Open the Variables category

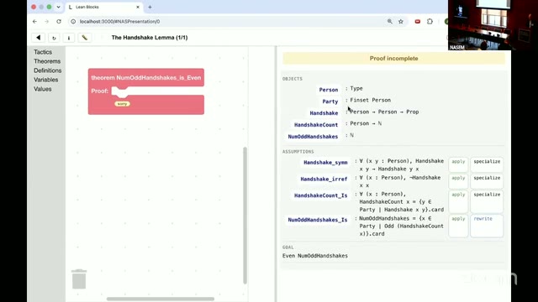(x=45, y=80)
